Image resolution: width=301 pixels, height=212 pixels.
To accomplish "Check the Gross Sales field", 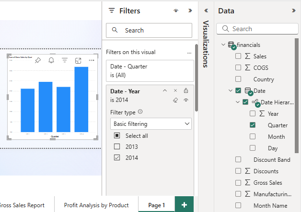I will pyautogui.click(x=238, y=182).
